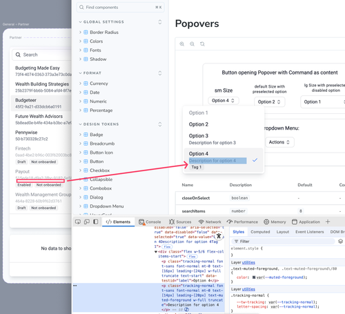Toggle Format section sort arrows
345x314 pixels.
click(x=160, y=73)
